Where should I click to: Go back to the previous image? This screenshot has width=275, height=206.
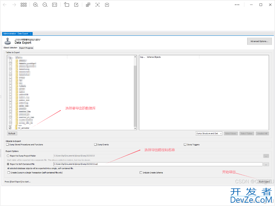point(5,5)
